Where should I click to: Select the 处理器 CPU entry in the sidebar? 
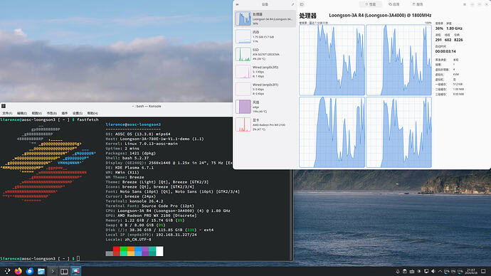(x=265, y=18)
